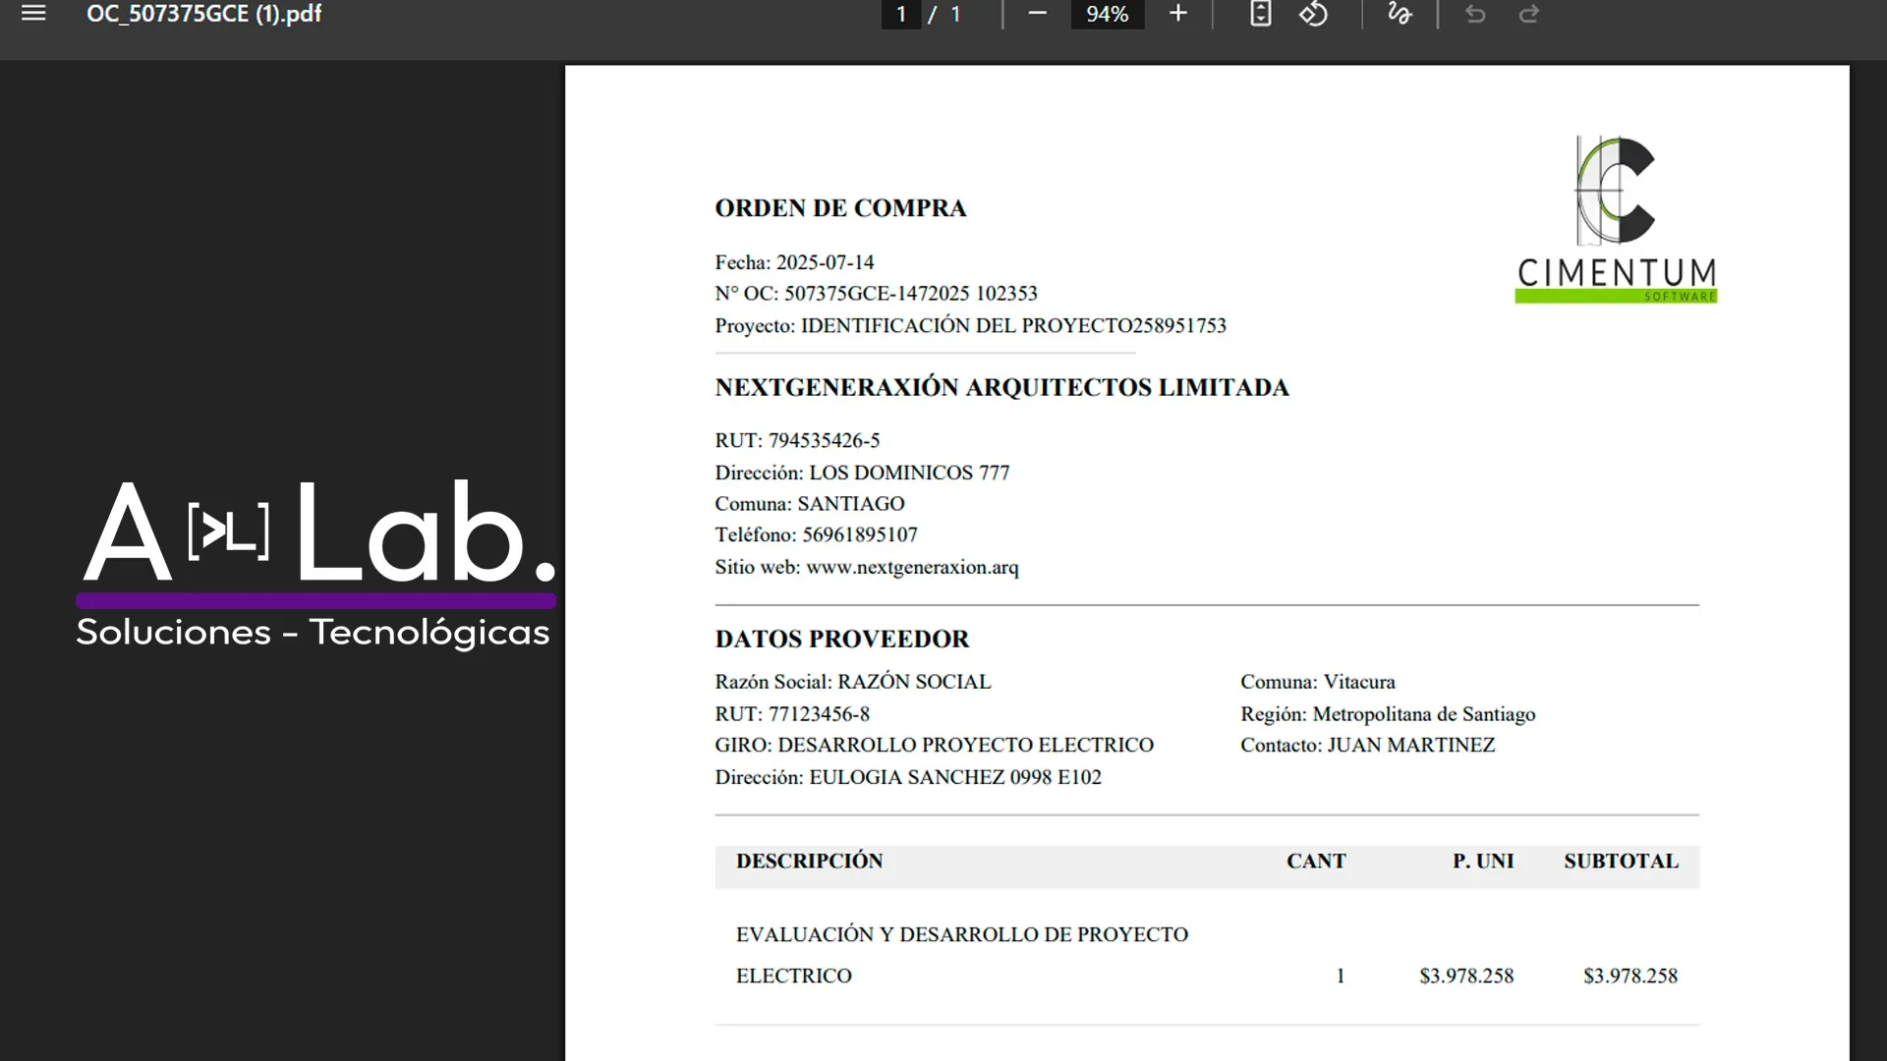The image size is (1887, 1061).
Task: Click the fit to page icon
Action: pyautogui.click(x=1260, y=14)
